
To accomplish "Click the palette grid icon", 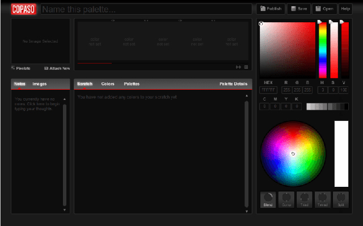I will tap(246, 67).
